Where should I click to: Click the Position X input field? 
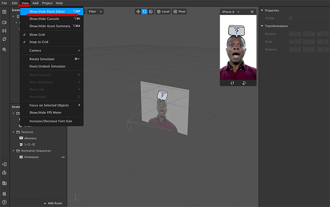pos(295,34)
